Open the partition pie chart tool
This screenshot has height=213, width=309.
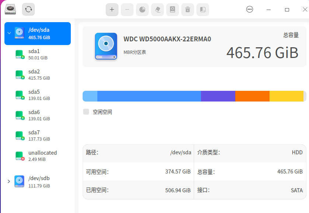pos(142,10)
